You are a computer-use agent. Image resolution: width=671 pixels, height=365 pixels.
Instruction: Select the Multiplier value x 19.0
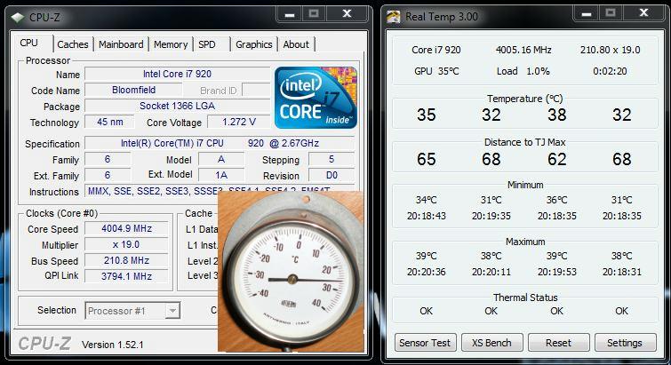[x=127, y=244]
